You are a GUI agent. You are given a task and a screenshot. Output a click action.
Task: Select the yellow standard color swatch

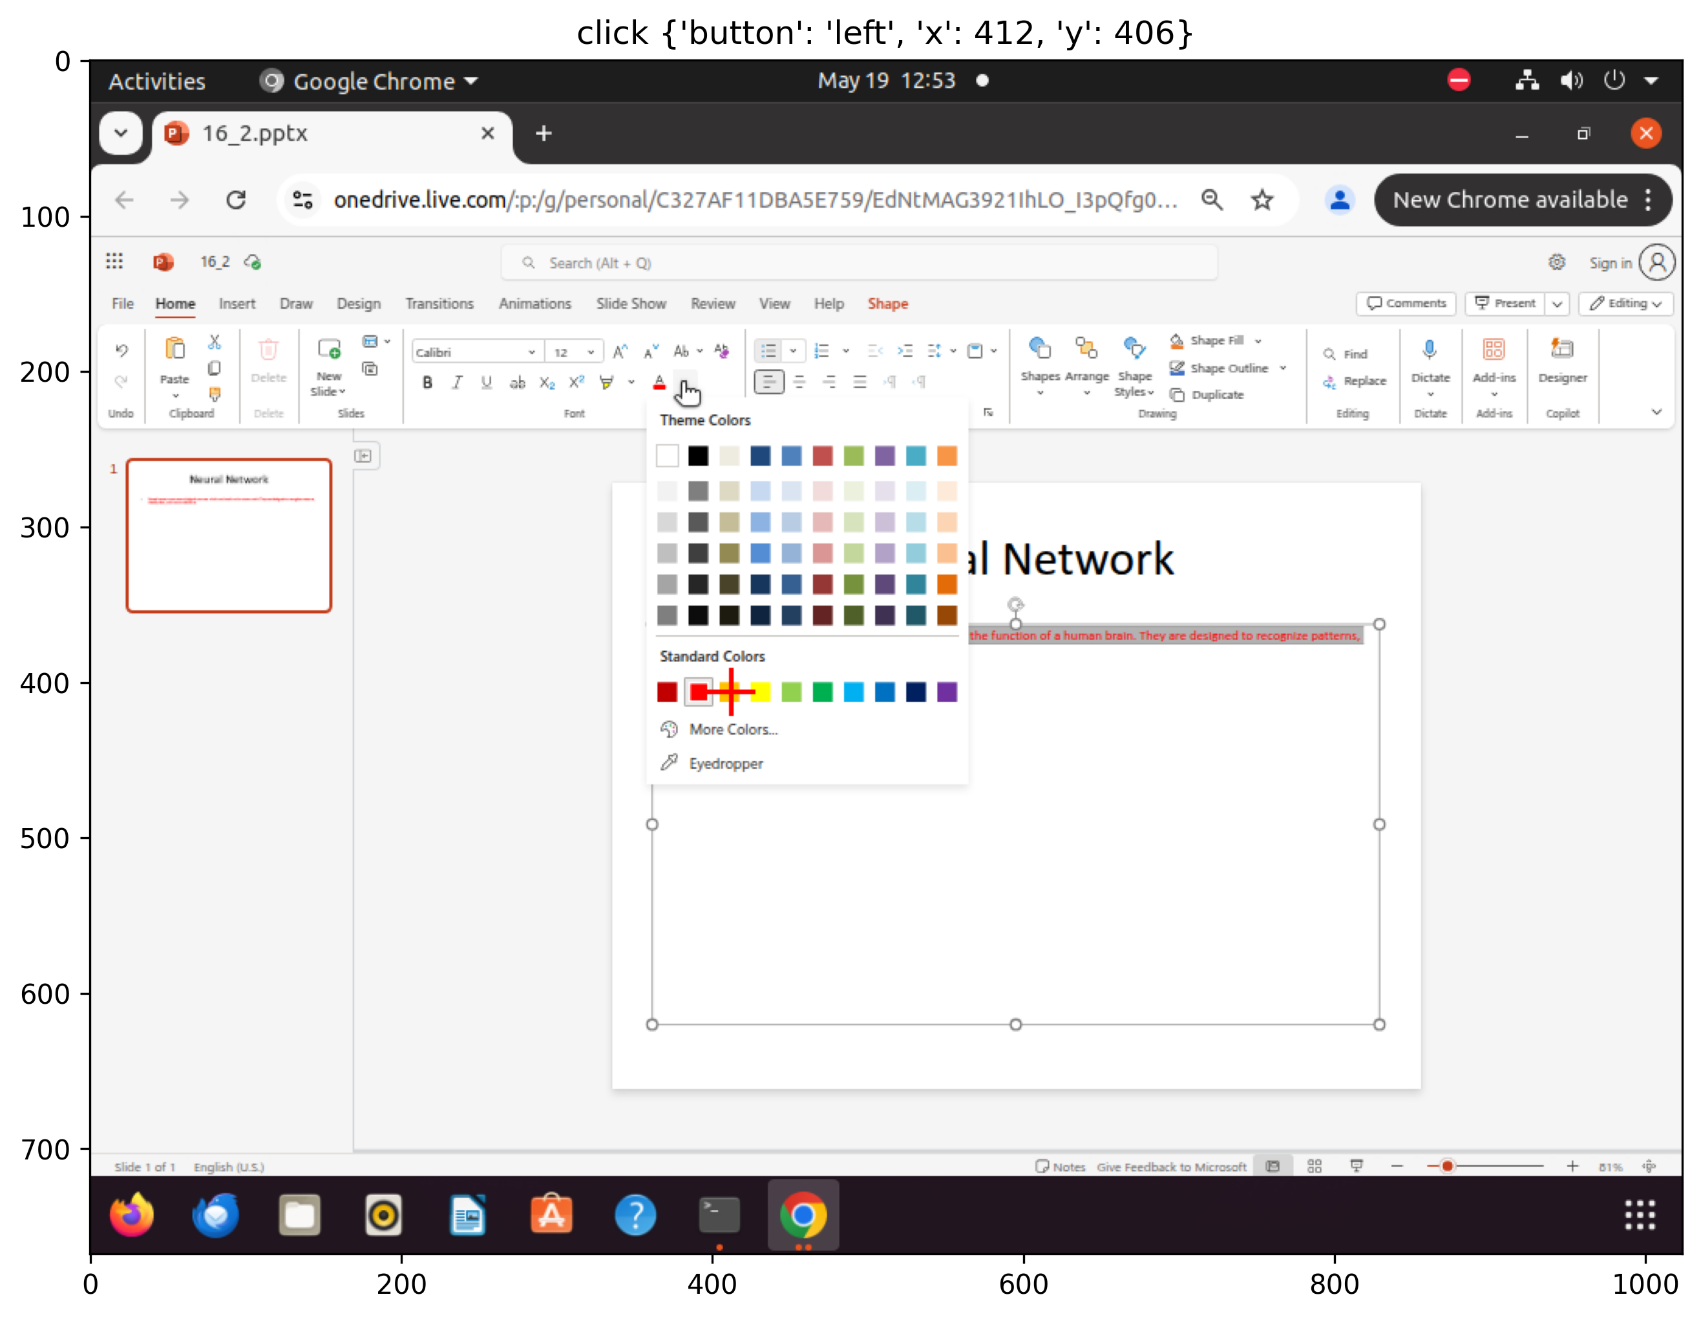760,691
